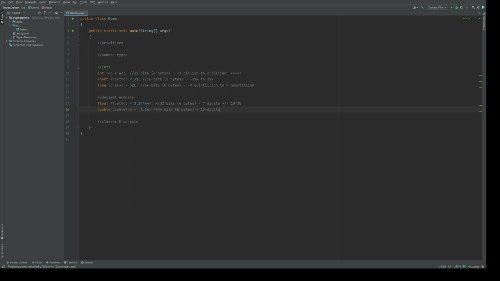Open the Refactor menu
Viewport: 500px width, 281px height.
click(55, 2)
